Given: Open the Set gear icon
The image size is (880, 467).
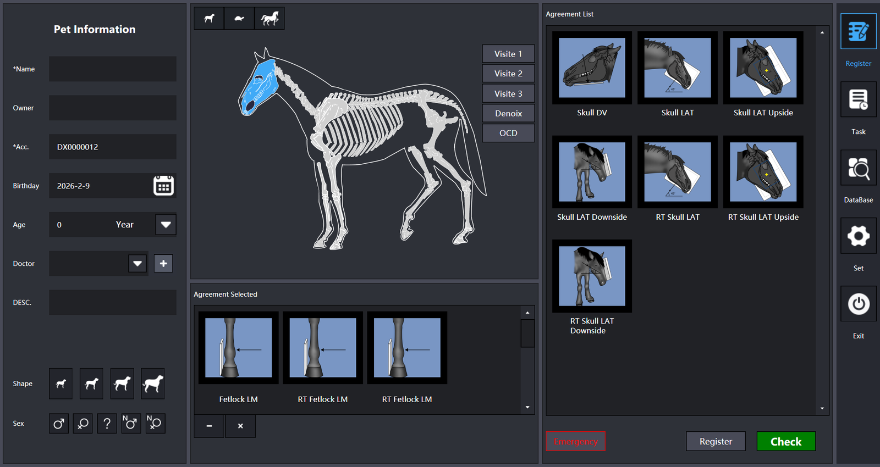Looking at the screenshot, I should click(858, 236).
